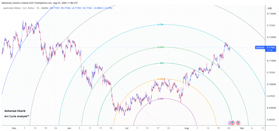Select the 0.236 Fibonacci arc label
This screenshot has width=279, height=131.
[x=161, y=99]
